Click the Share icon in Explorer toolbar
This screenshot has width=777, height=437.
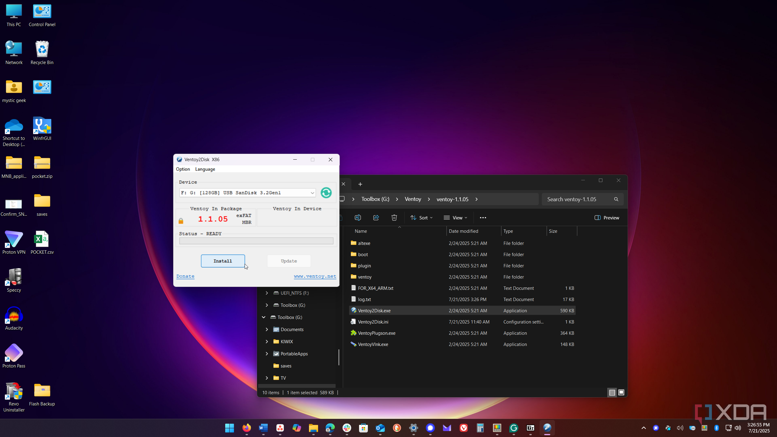376,218
